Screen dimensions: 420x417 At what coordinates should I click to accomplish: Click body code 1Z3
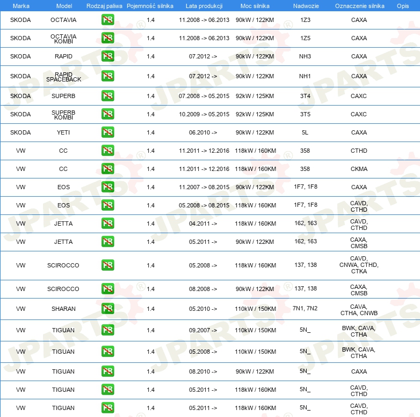[x=305, y=20]
